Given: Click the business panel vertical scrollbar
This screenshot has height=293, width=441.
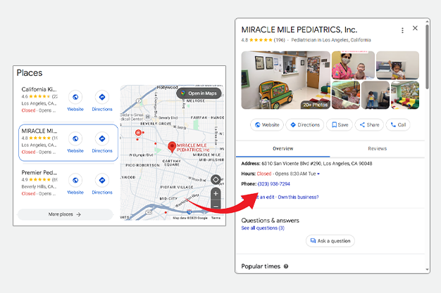Looking at the screenshot, I should click(427, 57).
